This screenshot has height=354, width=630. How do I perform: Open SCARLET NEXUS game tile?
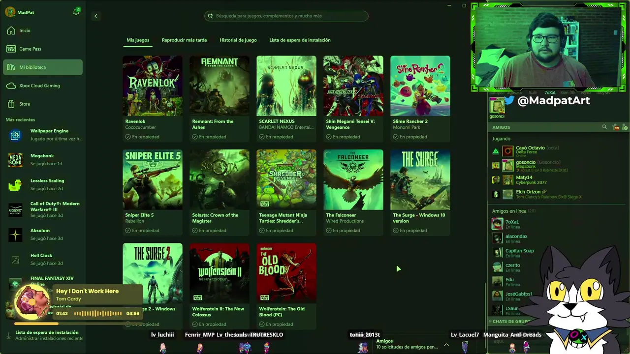click(286, 98)
